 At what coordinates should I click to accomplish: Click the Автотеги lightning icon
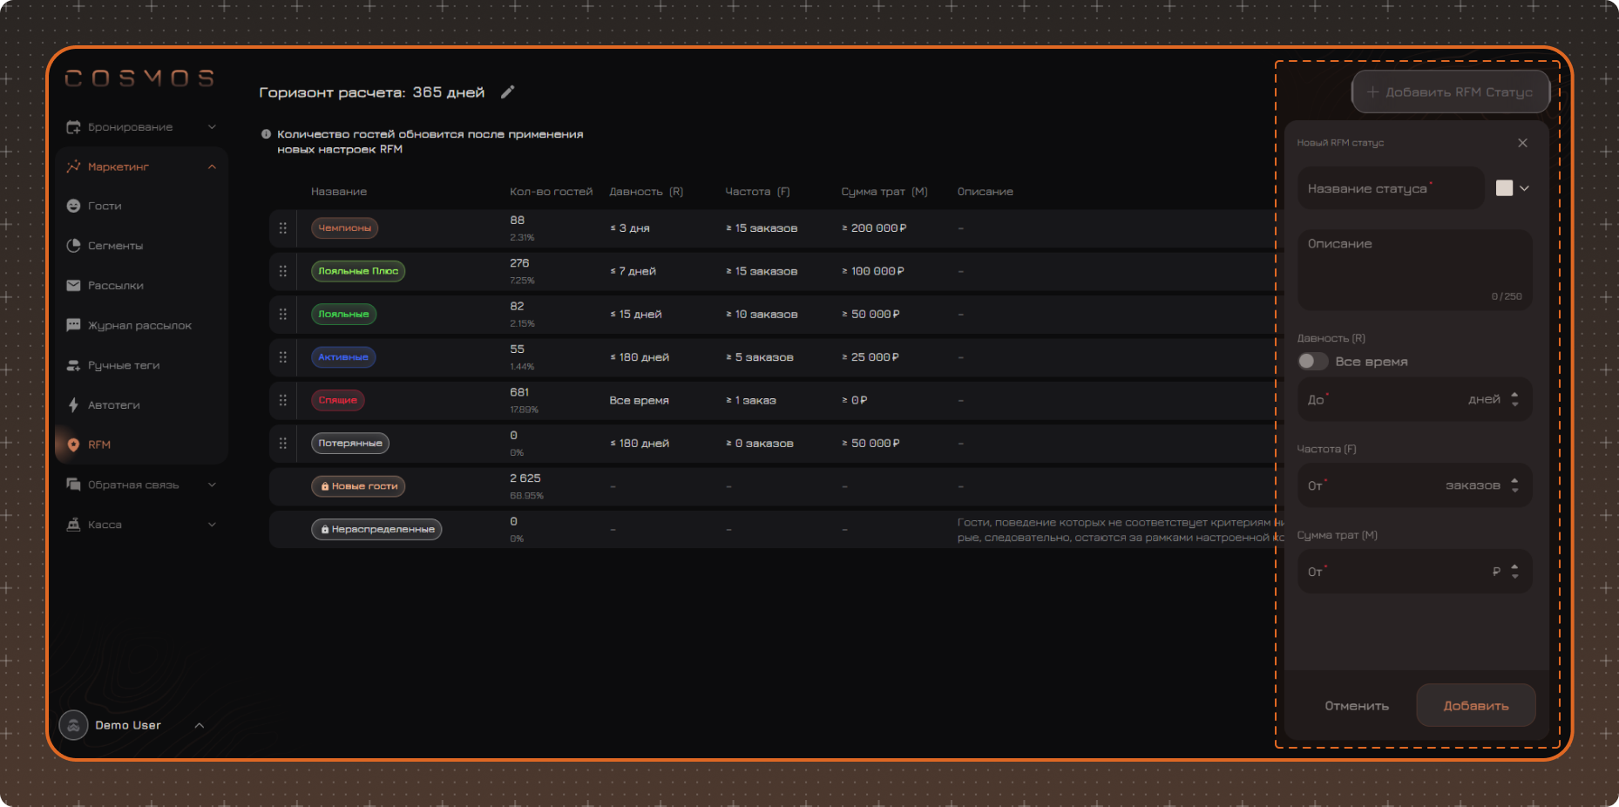[x=73, y=404]
